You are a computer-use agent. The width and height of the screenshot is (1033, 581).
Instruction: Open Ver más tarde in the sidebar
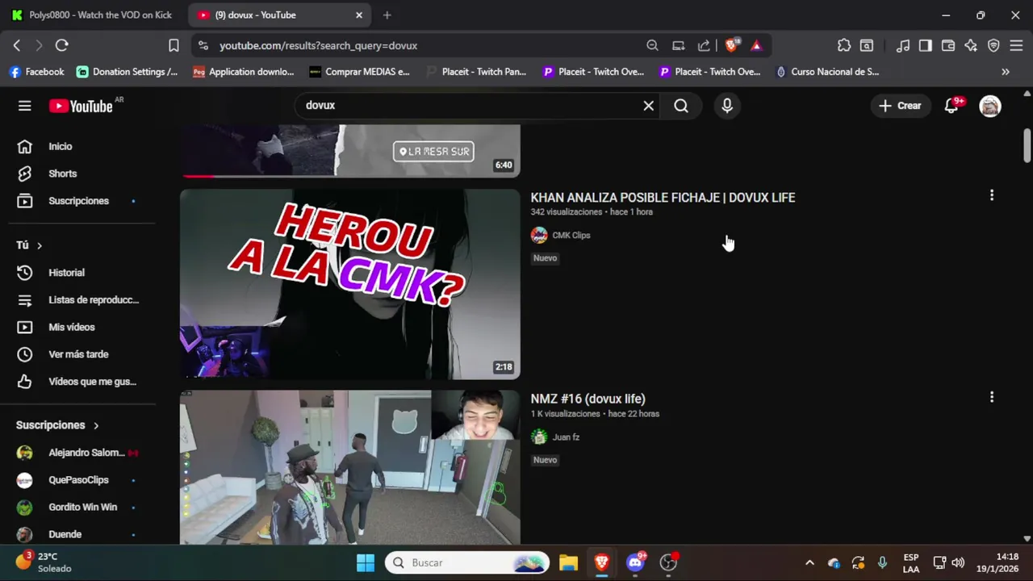tap(77, 354)
